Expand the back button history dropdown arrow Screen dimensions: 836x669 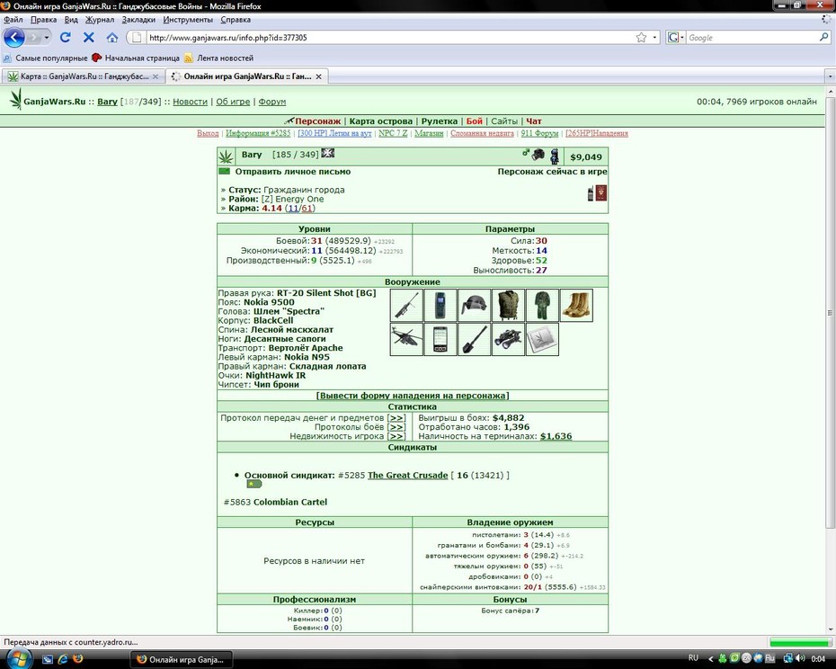47,38
